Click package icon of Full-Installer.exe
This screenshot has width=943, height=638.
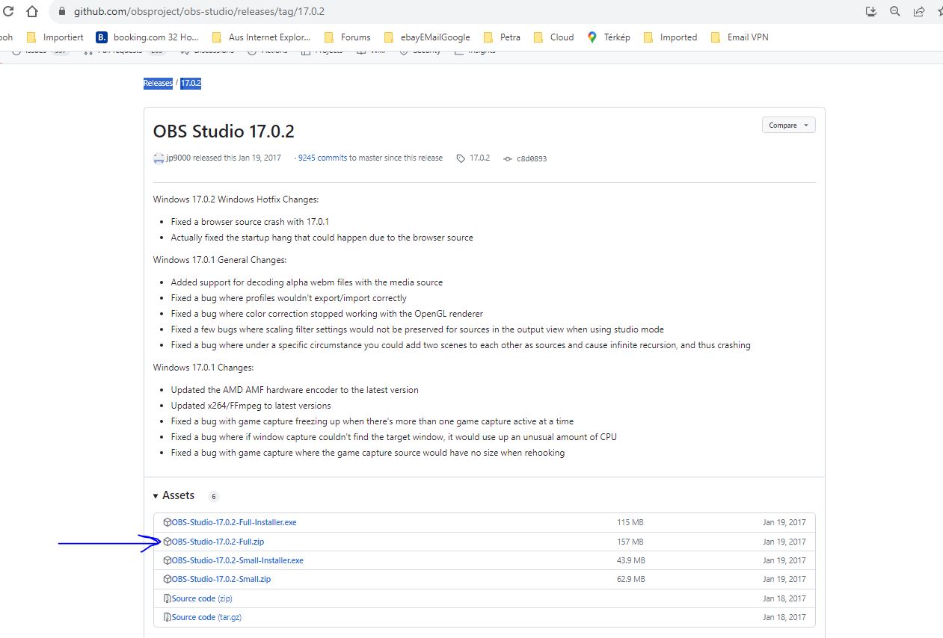click(x=168, y=522)
